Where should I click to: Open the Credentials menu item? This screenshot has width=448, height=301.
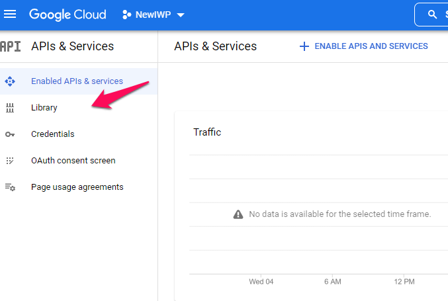(79, 134)
